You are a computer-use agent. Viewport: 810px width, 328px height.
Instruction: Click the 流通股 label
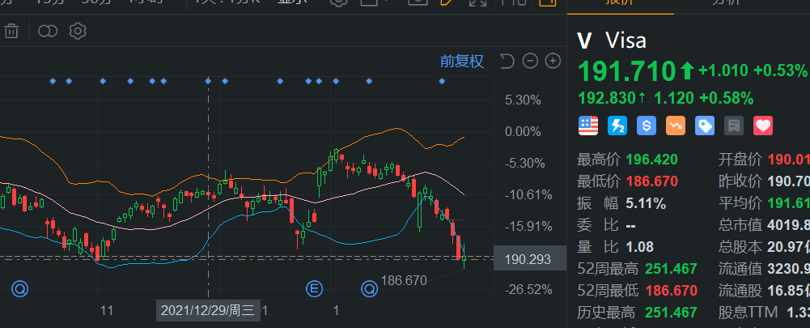[740, 291]
